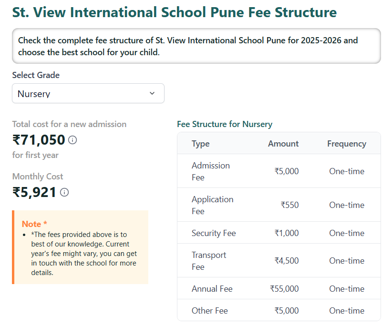Open the Application Fee details
This screenshot has height=325, width=392.
[x=212, y=205]
